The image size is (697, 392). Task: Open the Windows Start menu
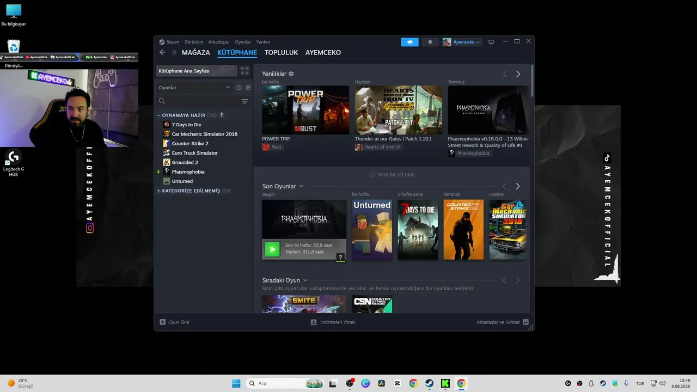click(x=236, y=383)
